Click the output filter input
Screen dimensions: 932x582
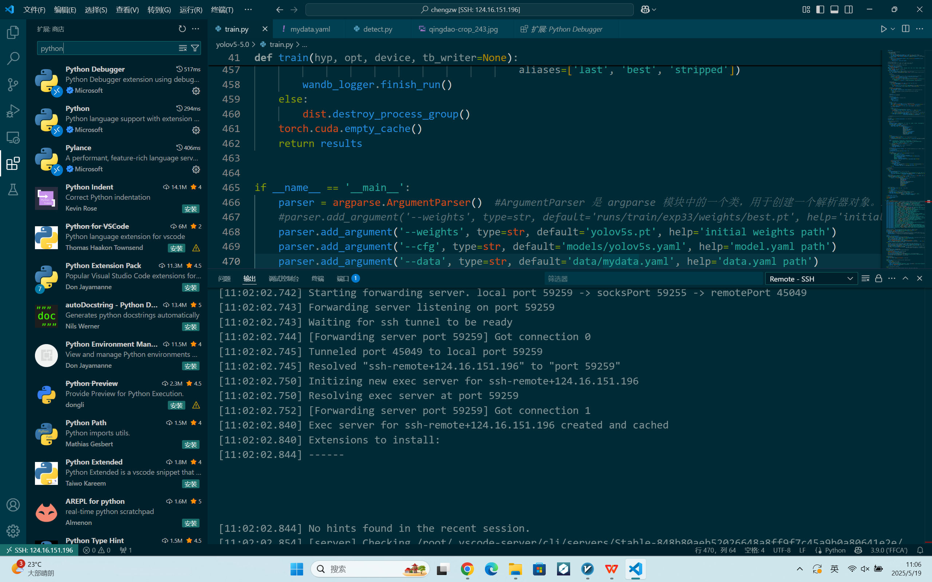653,279
